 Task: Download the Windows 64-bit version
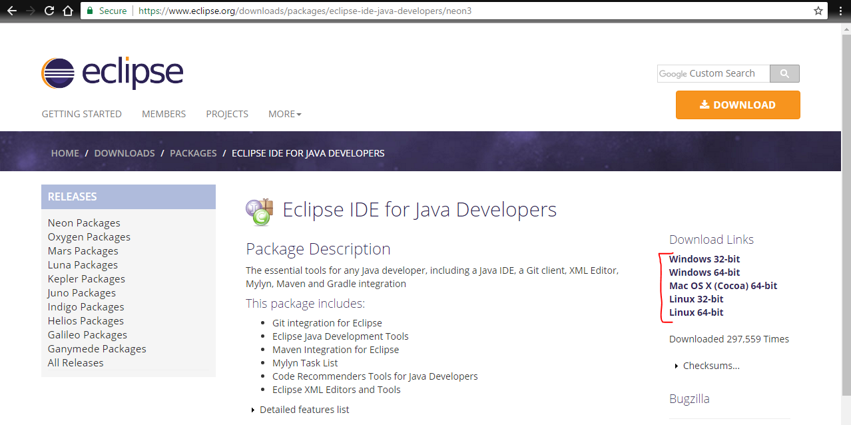(x=704, y=272)
